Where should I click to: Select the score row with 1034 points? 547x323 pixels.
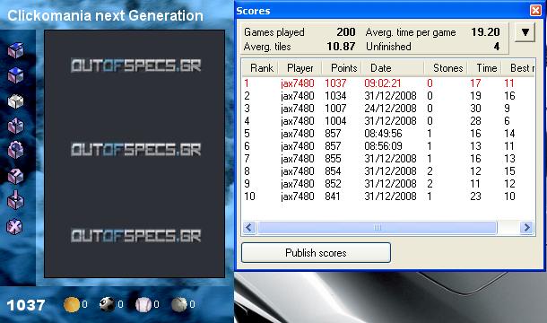tap(388, 96)
